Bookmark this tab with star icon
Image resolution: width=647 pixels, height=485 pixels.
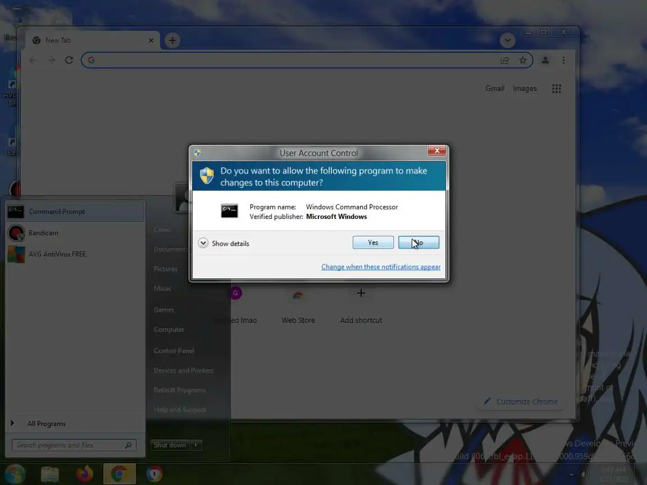[x=523, y=60]
